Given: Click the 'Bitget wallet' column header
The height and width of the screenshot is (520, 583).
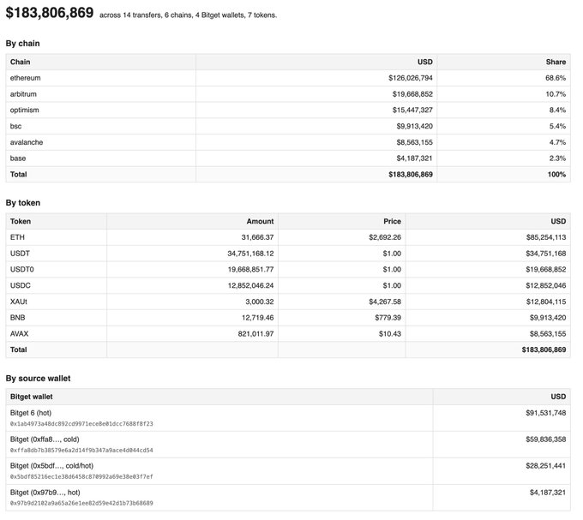Looking at the screenshot, I should [32, 397].
